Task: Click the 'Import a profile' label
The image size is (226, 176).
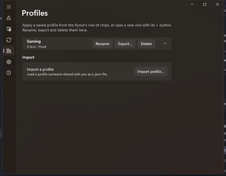Action: click(40, 69)
